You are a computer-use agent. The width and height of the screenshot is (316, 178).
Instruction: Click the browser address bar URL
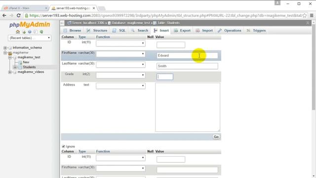point(165,15)
